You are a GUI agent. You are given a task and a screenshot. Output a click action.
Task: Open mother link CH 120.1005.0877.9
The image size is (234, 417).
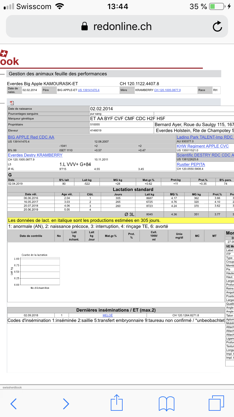(167, 90)
